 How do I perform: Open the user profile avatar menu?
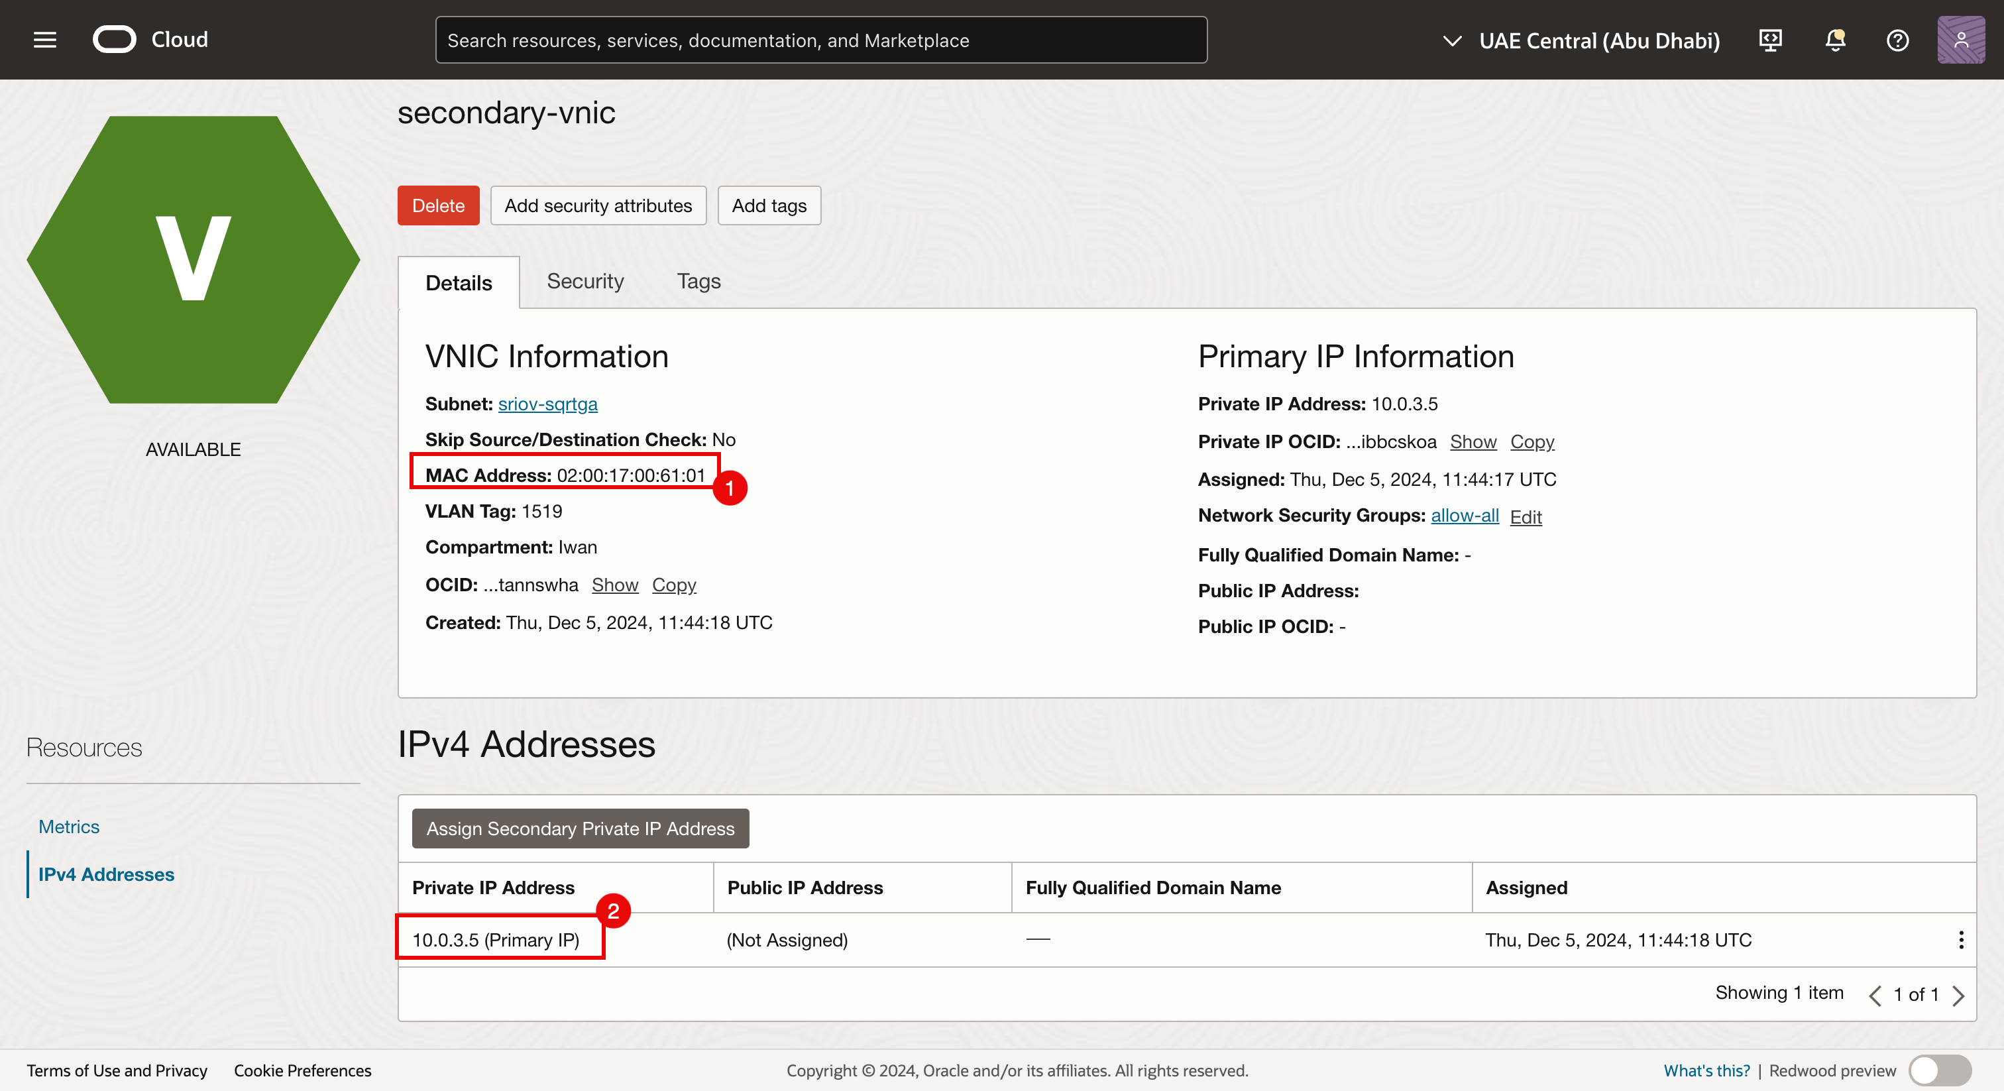click(1960, 40)
